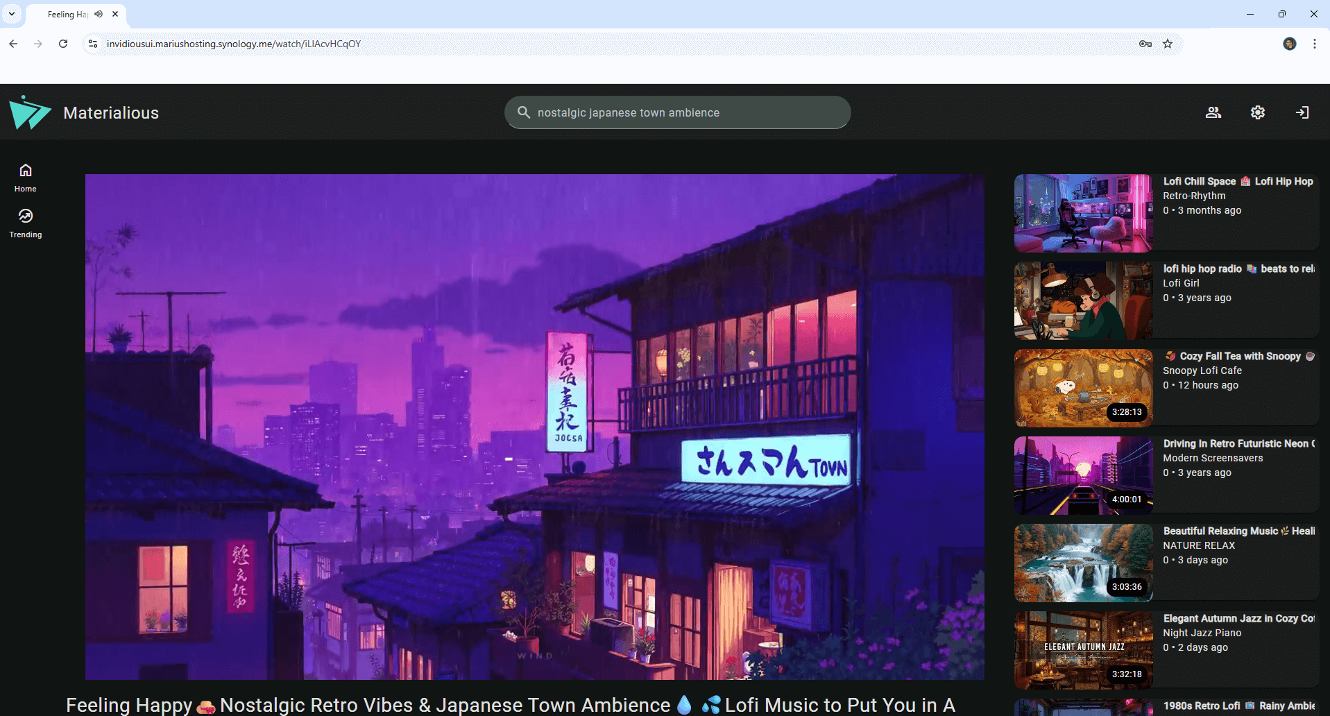The image size is (1330, 716).
Task: Open Driving In Retro Futuristic Neon thumbnail
Action: 1083,475
